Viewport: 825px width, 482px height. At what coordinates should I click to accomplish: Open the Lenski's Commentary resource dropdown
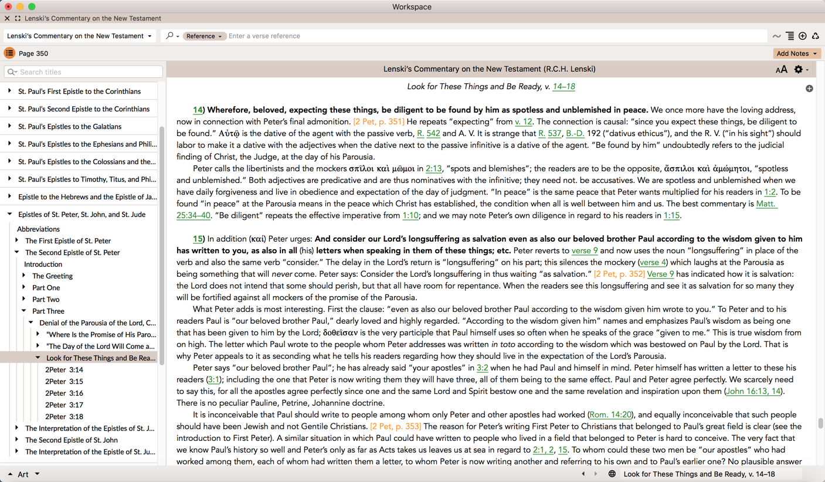[79, 36]
